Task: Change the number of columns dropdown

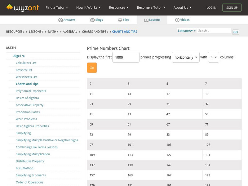Action: coord(213,57)
